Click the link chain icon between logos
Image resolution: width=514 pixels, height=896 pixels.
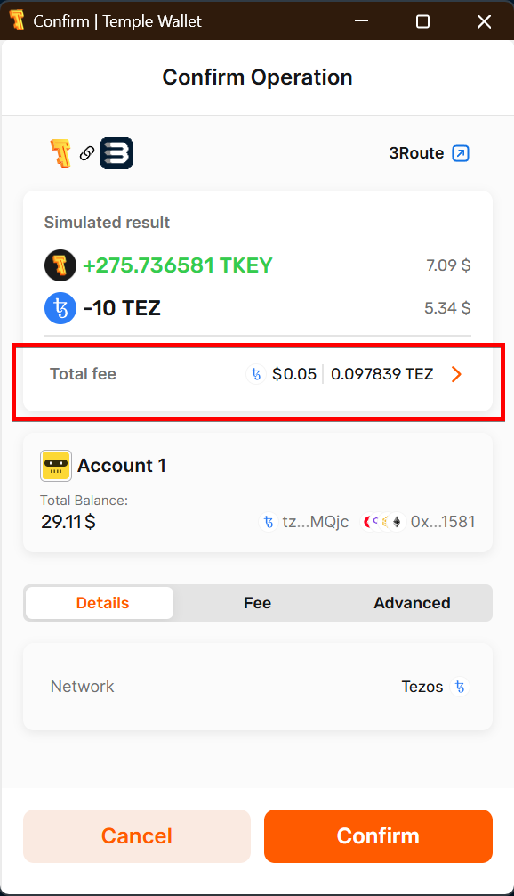pos(86,153)
